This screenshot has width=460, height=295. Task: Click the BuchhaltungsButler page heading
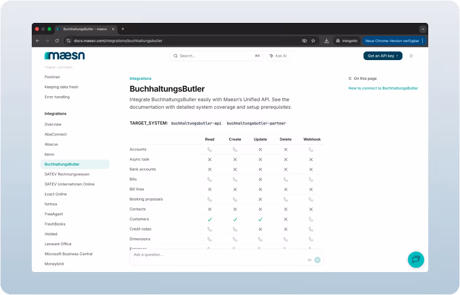(x=167, y=88)
